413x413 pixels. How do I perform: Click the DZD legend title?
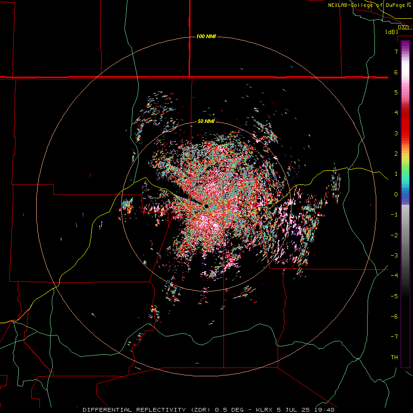coord(403,28)
